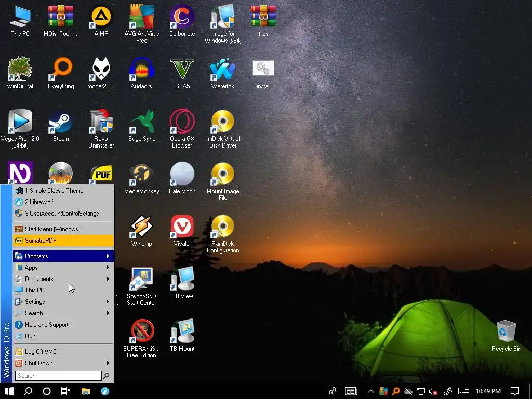The image size is (532, 399).
Task: Select the TBIMount shortcut
Action: 182,335
